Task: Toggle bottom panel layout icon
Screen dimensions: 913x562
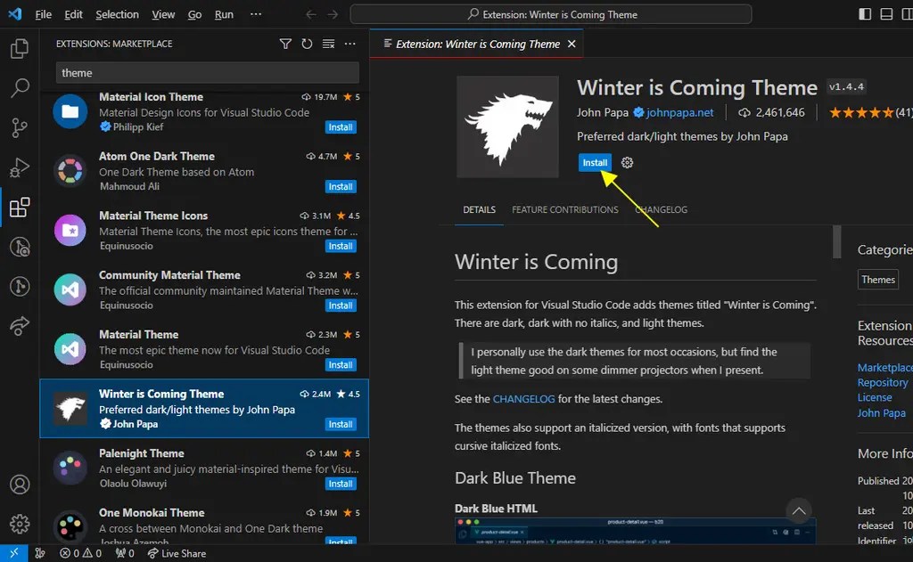Action: pos(886,14)
